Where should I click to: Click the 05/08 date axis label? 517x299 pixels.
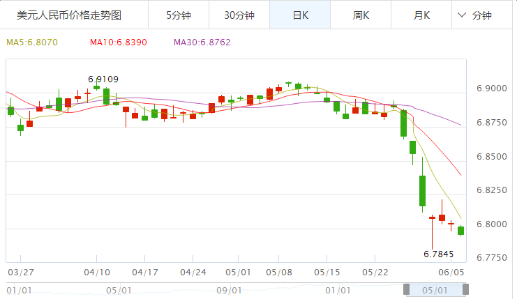pos(279,273)
